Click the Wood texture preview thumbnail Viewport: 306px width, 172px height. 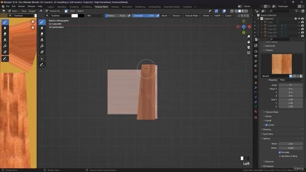282,64
